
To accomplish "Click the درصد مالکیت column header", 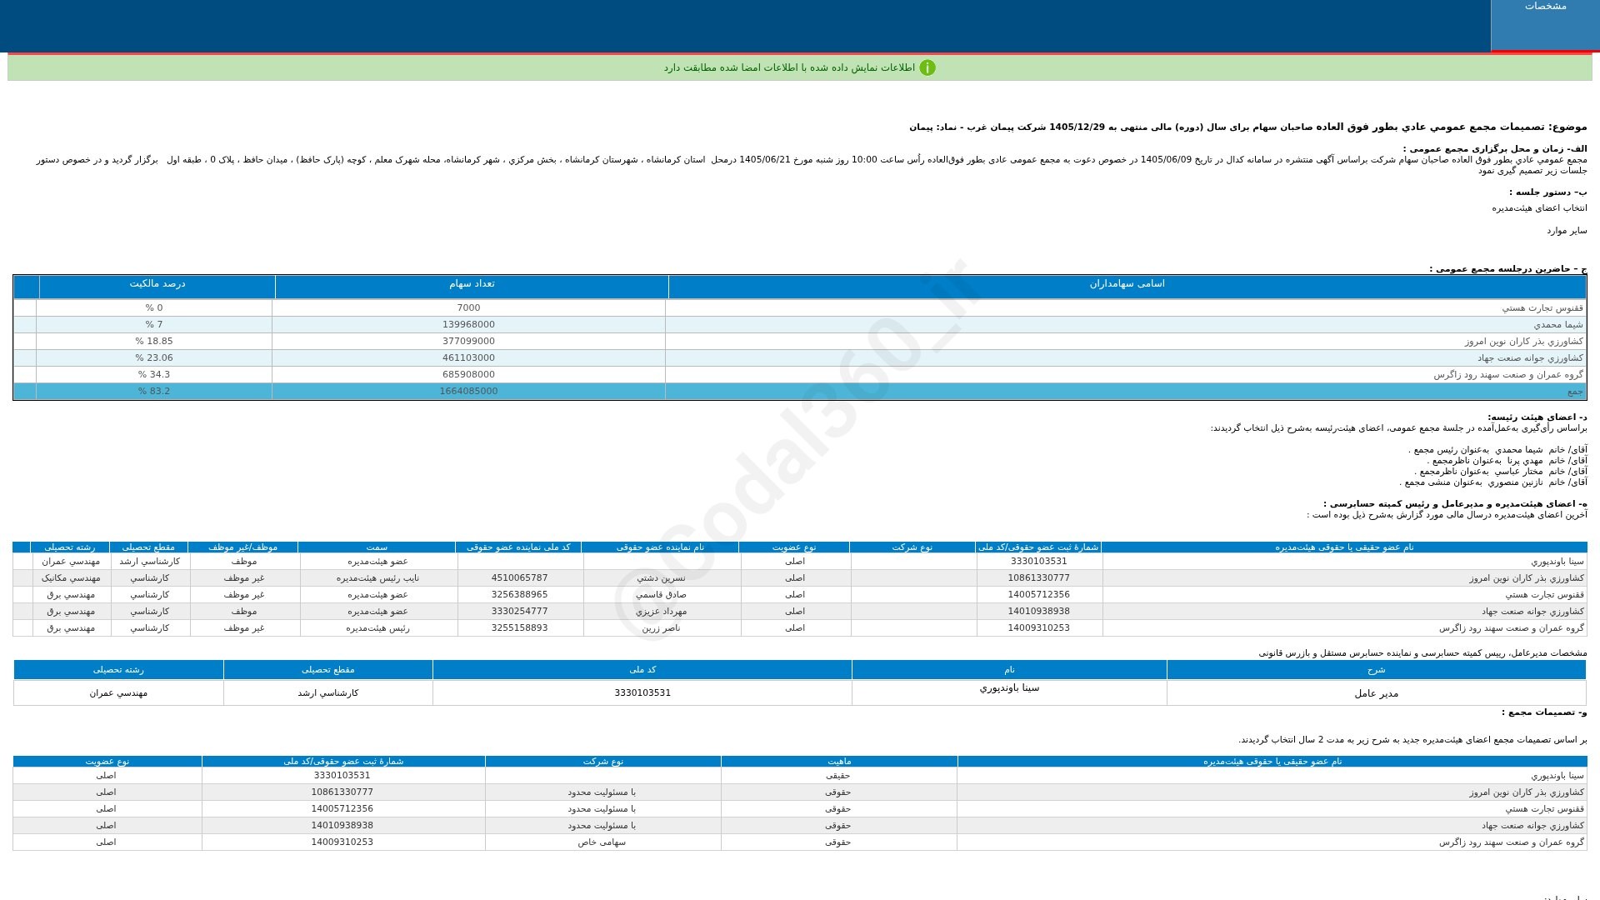I will 157,286.
